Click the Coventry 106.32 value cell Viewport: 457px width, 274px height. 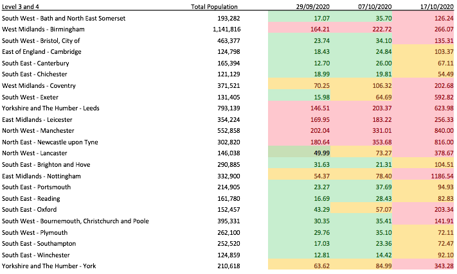[x=361, y=86]
